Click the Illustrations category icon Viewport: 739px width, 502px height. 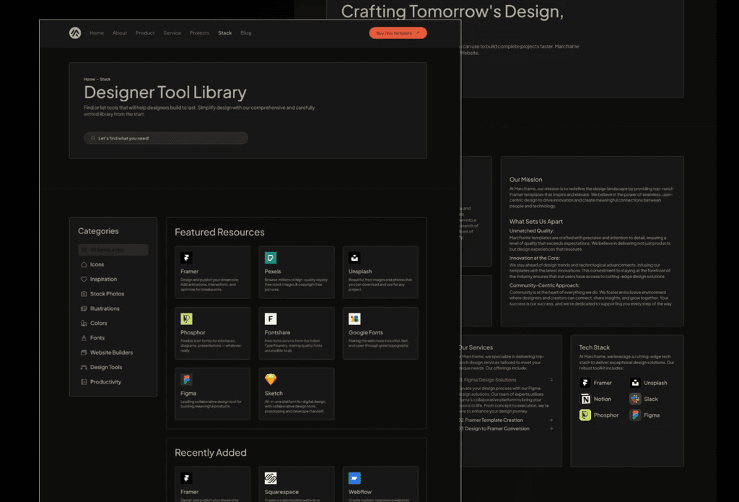click(84, 308)
